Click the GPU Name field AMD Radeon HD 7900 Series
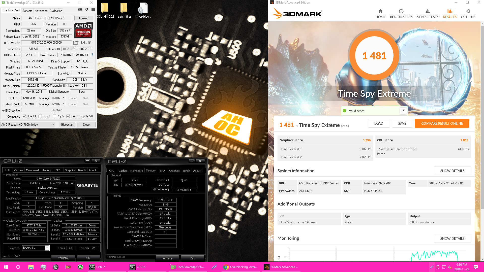This screenshot has height=272, width=484. [46, 18]
